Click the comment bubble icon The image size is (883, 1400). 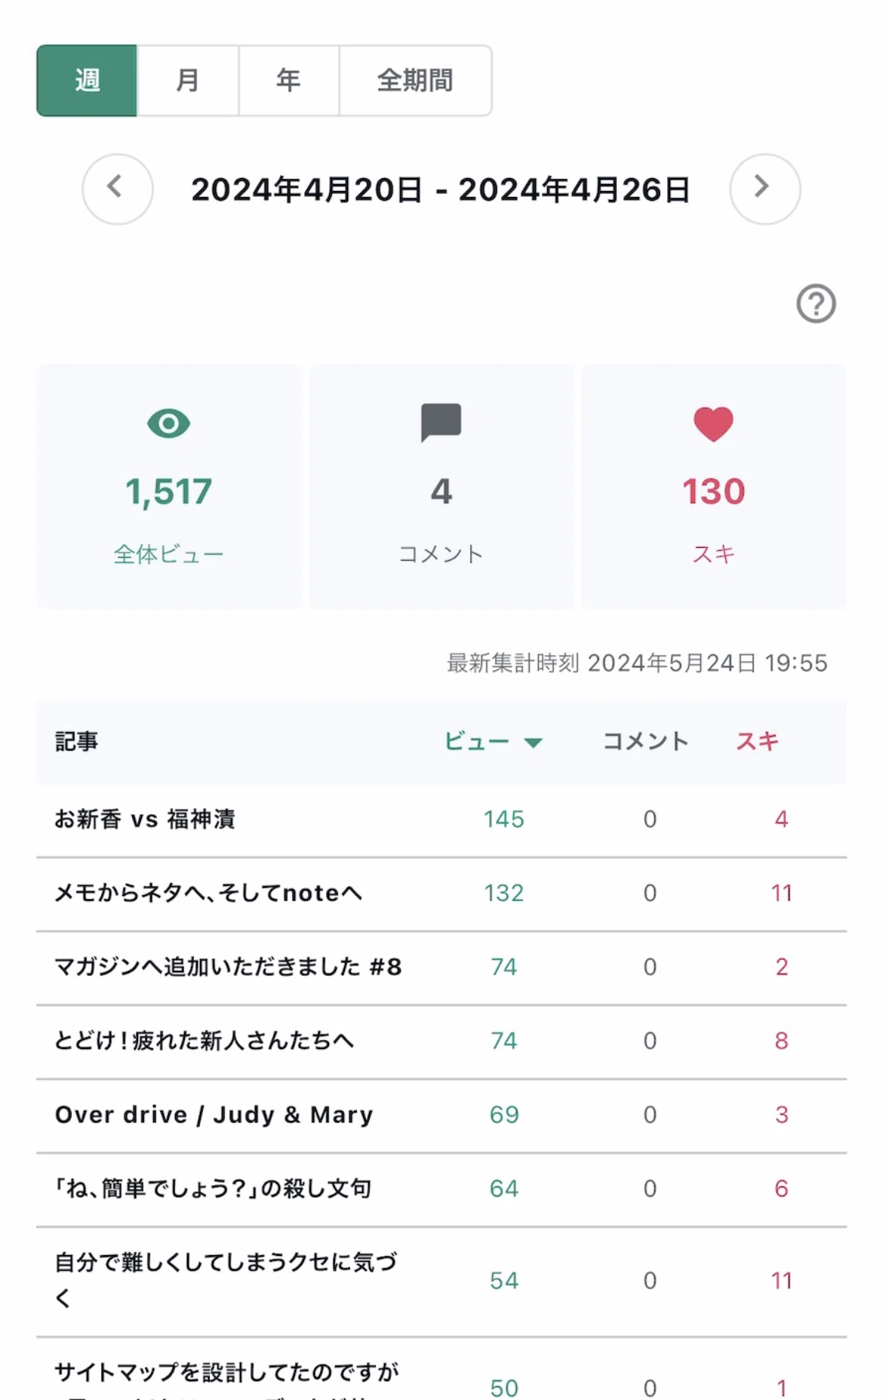(441, 423)
